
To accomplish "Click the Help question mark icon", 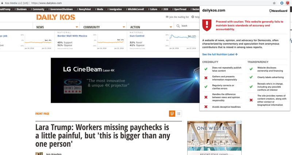I will 193,17.
